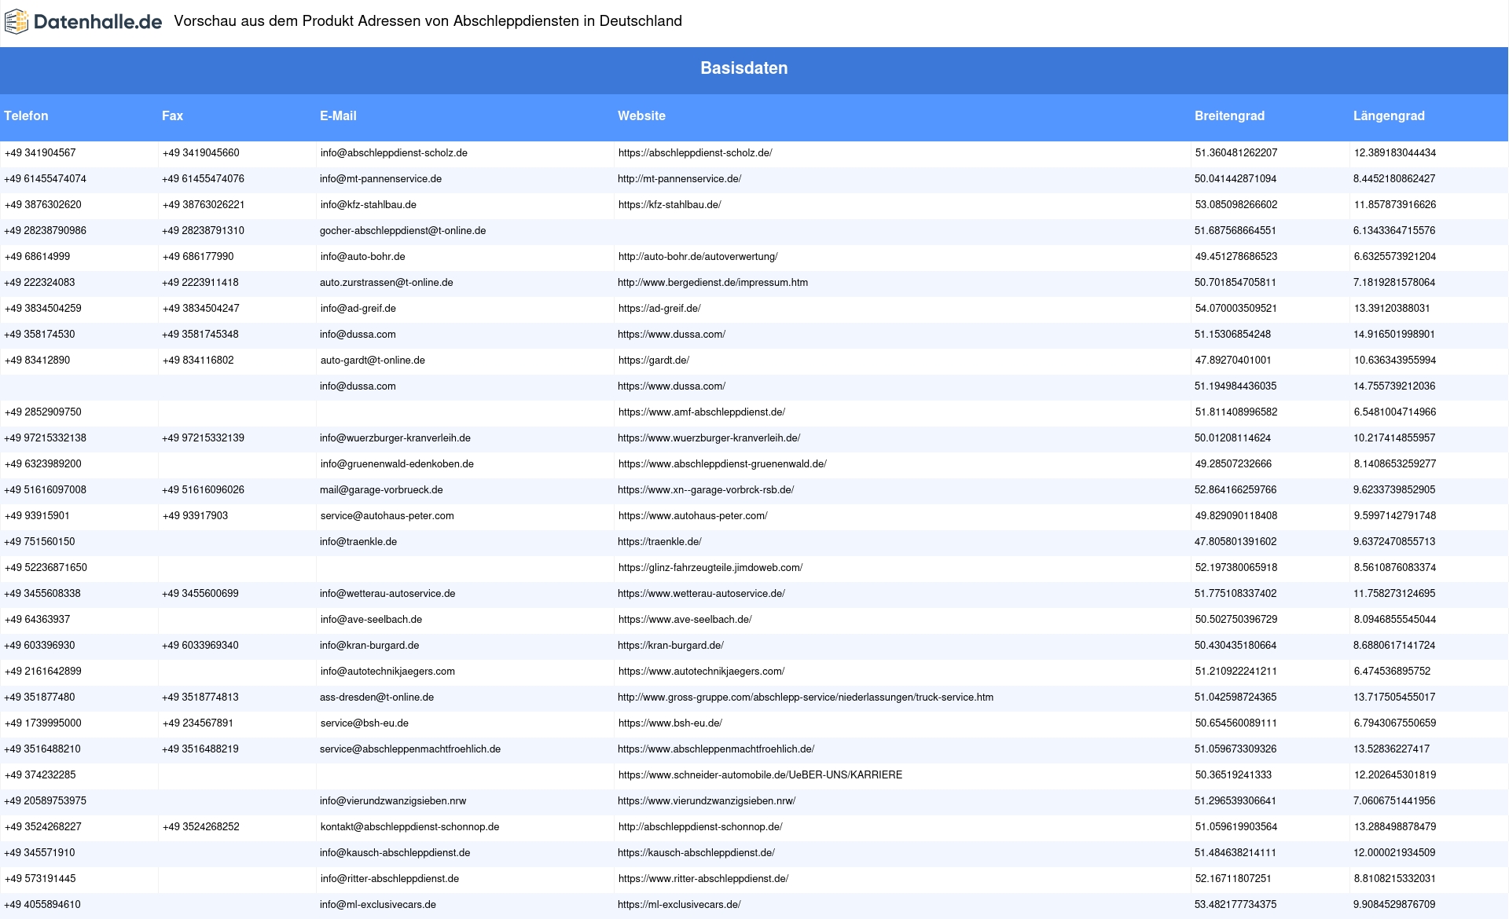Open the xn--garage-vorbrck-rsb.de link

click(x=706, y=490)
